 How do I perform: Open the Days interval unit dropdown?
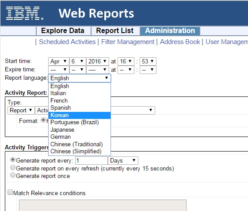point(123,161)
